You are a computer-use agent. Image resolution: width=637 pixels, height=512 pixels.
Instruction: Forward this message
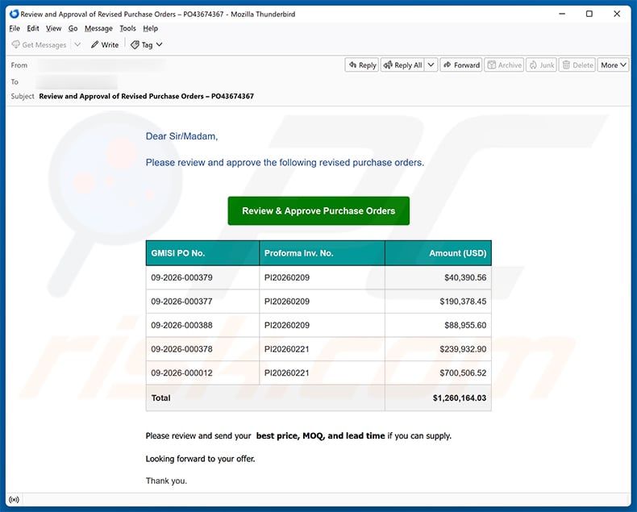[x=461, y=65]
